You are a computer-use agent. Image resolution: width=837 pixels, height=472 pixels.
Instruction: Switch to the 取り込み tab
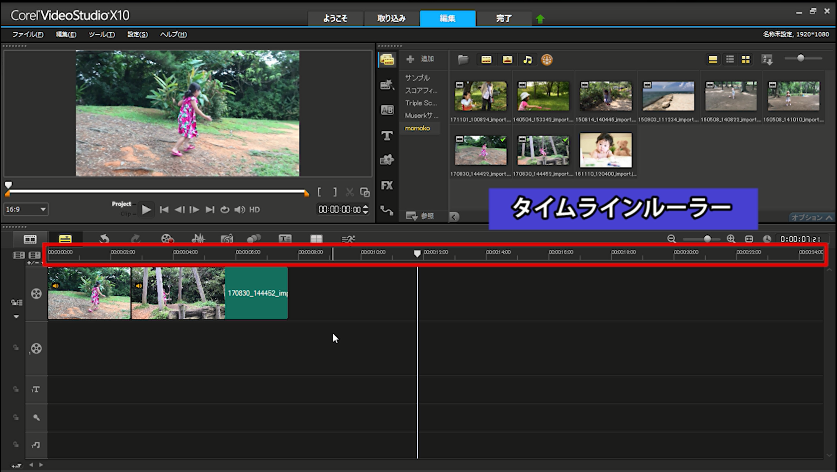[x=391, y=18]
